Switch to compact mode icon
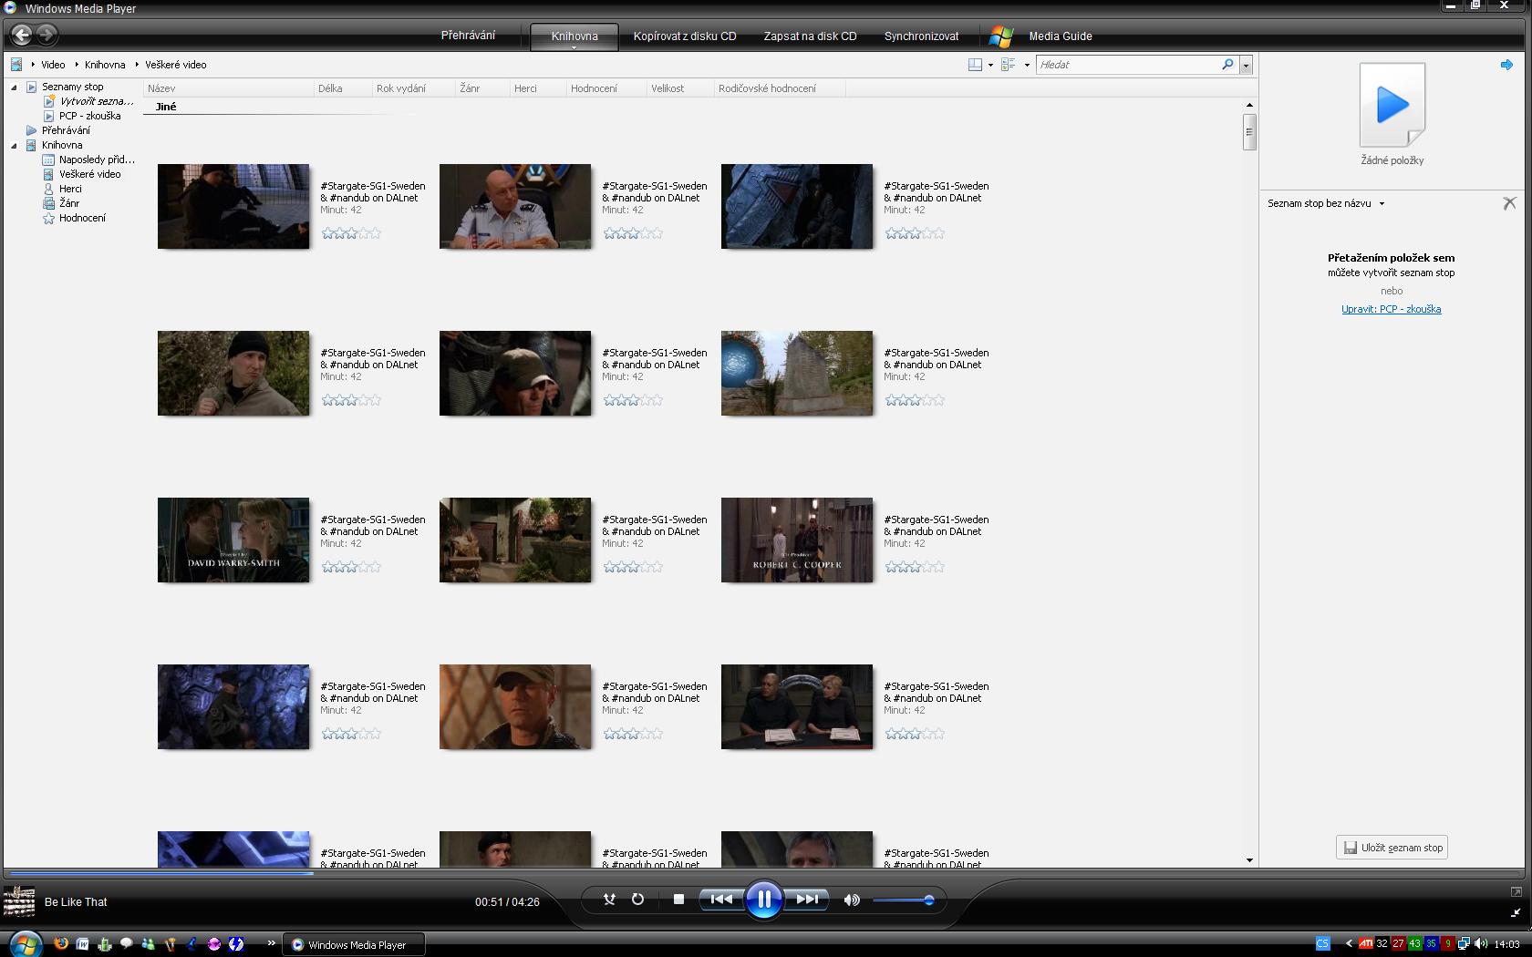Screen dimensions: 1532x957 (x=1516, y=912)
